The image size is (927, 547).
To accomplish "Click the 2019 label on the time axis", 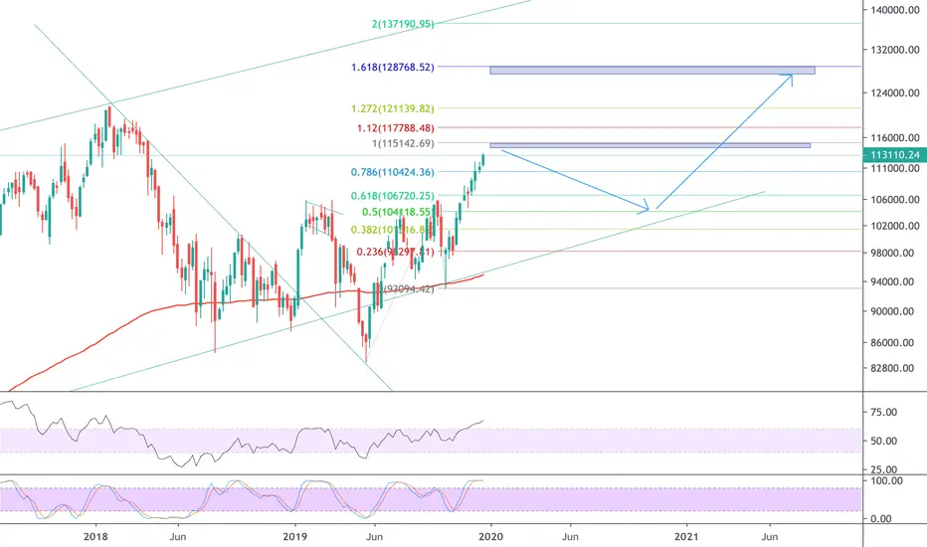I will (294, 537).
